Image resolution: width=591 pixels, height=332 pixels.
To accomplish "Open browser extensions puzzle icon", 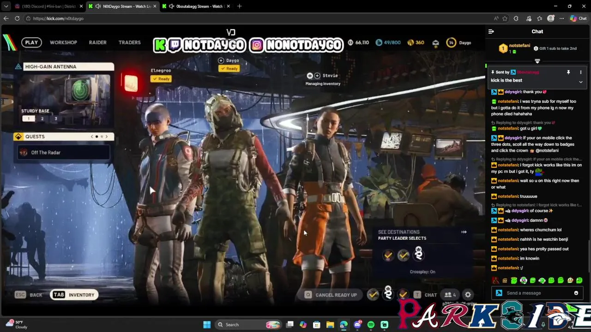I will click(x=516, y=18).
